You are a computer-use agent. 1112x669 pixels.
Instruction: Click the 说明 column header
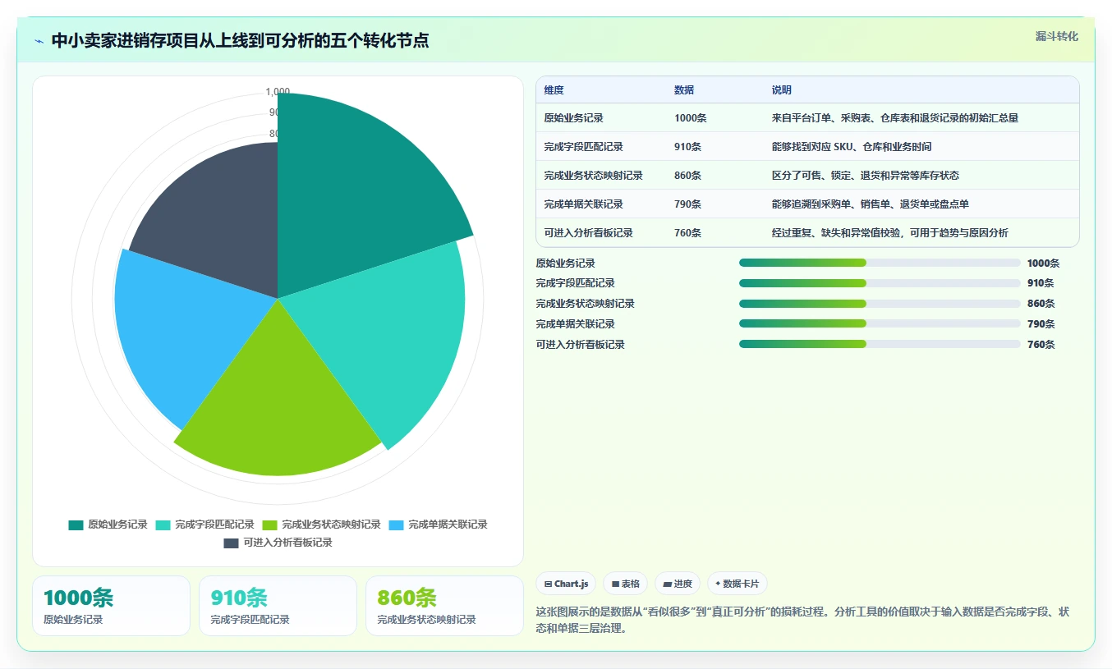pyautogui.click(x=781, y=90)
